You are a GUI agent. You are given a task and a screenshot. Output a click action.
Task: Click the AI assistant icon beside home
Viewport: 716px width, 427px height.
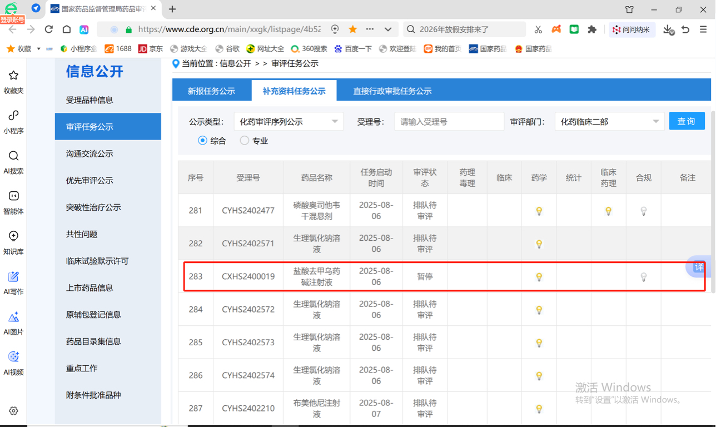click(84, 29)
